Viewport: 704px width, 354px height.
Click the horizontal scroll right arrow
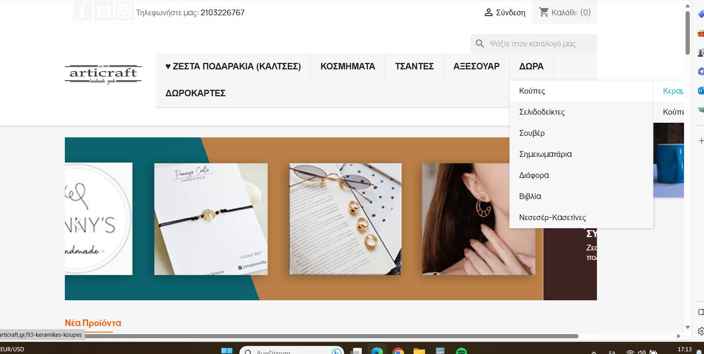[679, 336]
